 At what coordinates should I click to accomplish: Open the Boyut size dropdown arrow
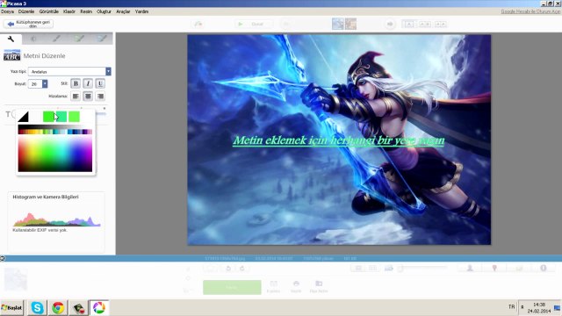[45, 84]
